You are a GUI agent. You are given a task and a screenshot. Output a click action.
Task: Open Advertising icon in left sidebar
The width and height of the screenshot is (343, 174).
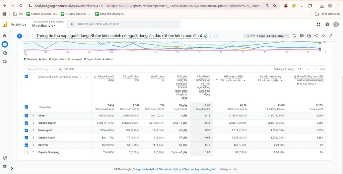5,62
